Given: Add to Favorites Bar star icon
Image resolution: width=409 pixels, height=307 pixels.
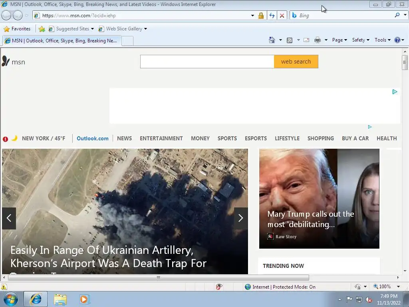Looking at the screenshot, I should [x=42, y=29].
